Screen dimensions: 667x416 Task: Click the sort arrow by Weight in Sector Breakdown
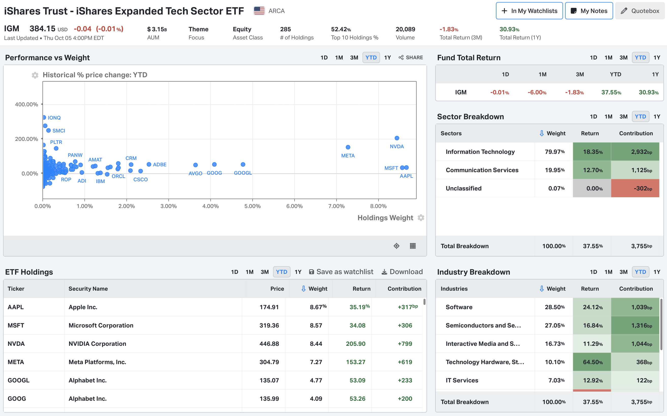click(x=542, y=133)
